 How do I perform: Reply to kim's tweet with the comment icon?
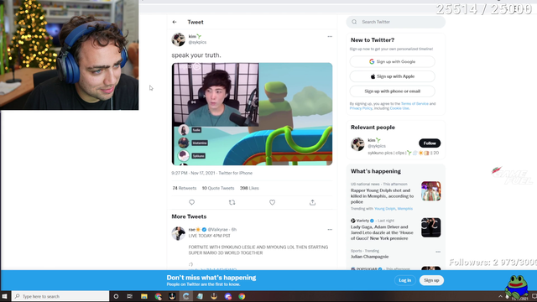click(x=192, y=202)
